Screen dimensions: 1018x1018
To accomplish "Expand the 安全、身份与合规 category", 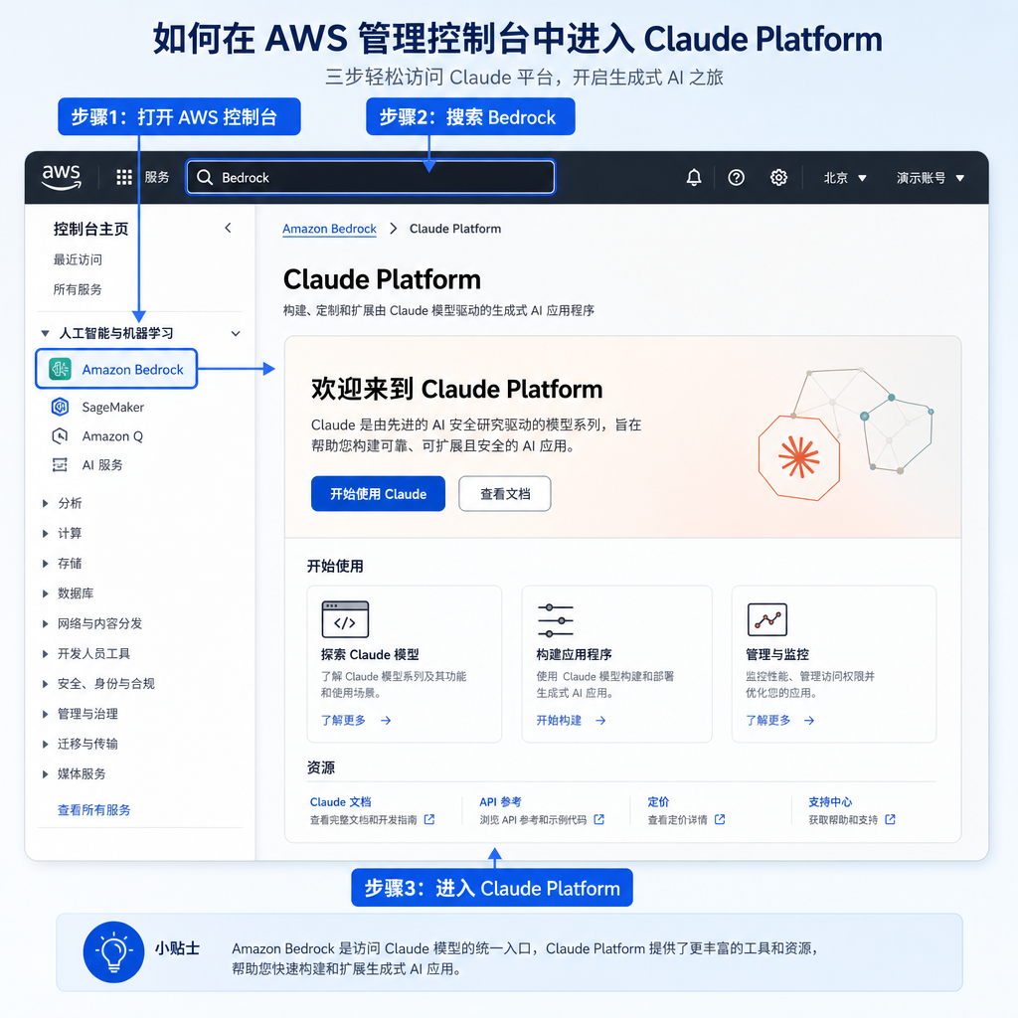I will click(45, 684).
